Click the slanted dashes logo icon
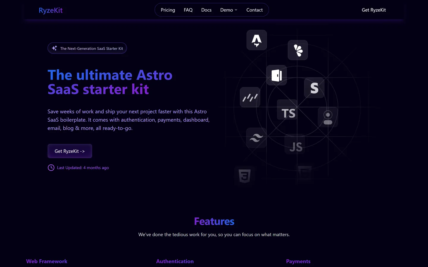 (250, 97)
